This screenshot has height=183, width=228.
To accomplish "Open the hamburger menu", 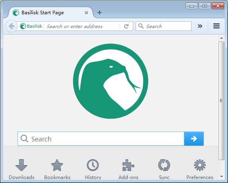I will pos(217,26).
